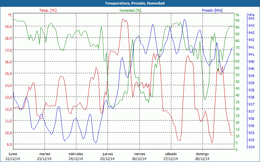Select the blue Presión [hPa] legend label
This screenshot has height=162, width=260.
(212, 10)
